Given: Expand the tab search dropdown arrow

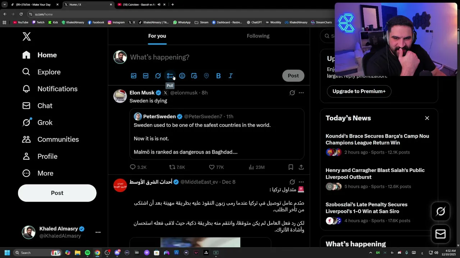Looking at the screenshot, I should (4, 5).
